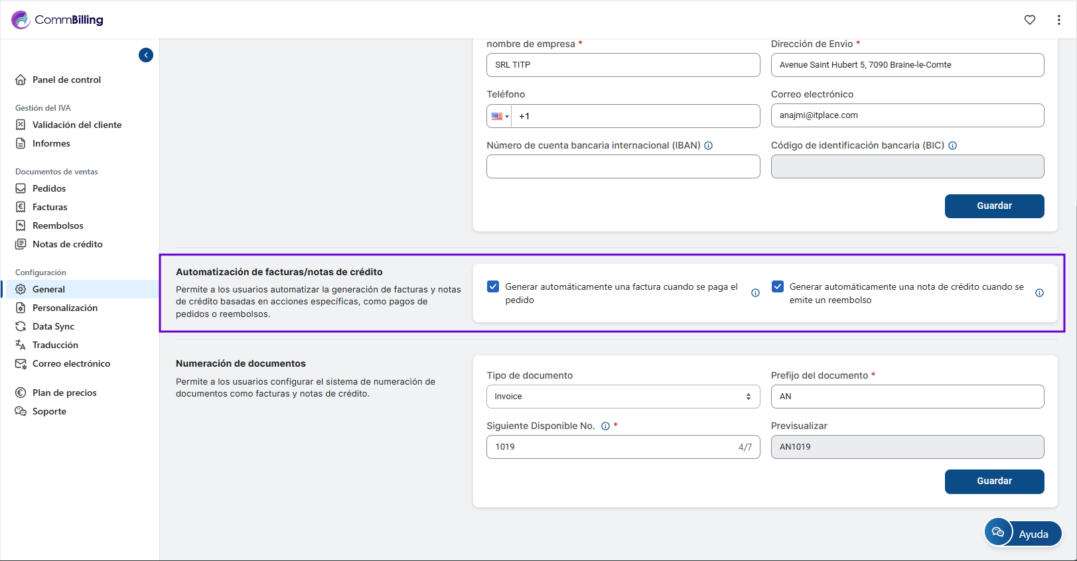
Task: Navigate to Data Sync settings
Action: tap(53, 326)
